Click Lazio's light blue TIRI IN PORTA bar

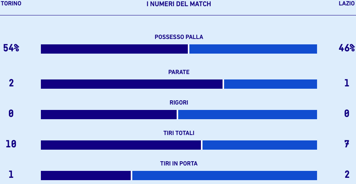pos(224,176)
